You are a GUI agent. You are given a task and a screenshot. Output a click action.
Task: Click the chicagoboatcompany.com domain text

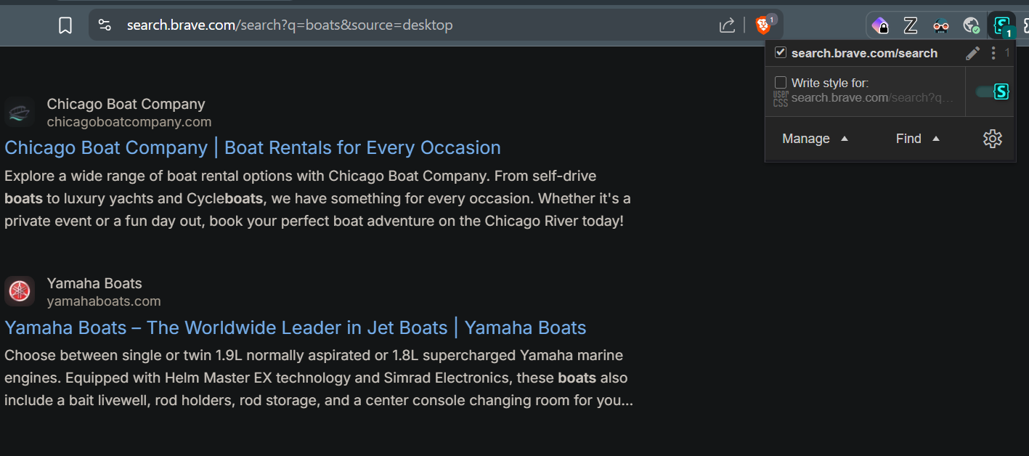(x=129, y=122)
